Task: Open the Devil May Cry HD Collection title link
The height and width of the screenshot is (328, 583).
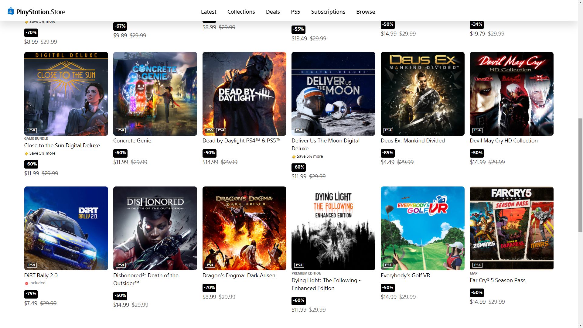Action: click(504, 141)
